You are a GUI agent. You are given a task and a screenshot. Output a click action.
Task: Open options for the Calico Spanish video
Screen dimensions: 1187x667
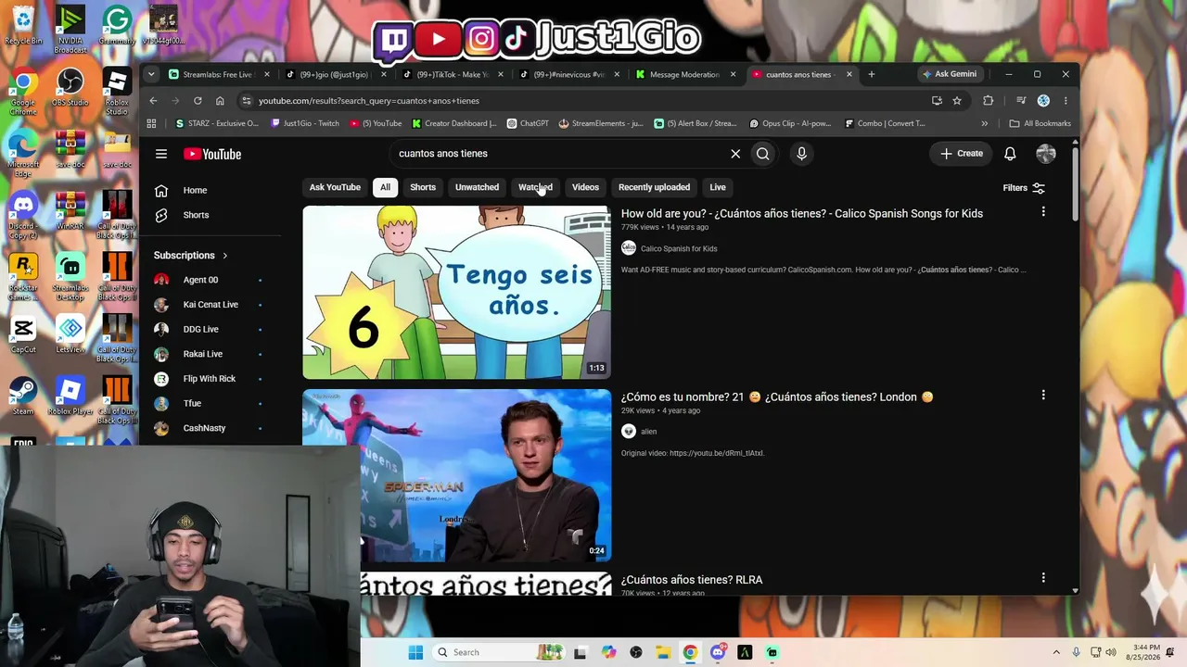(x=1043, y=212)
